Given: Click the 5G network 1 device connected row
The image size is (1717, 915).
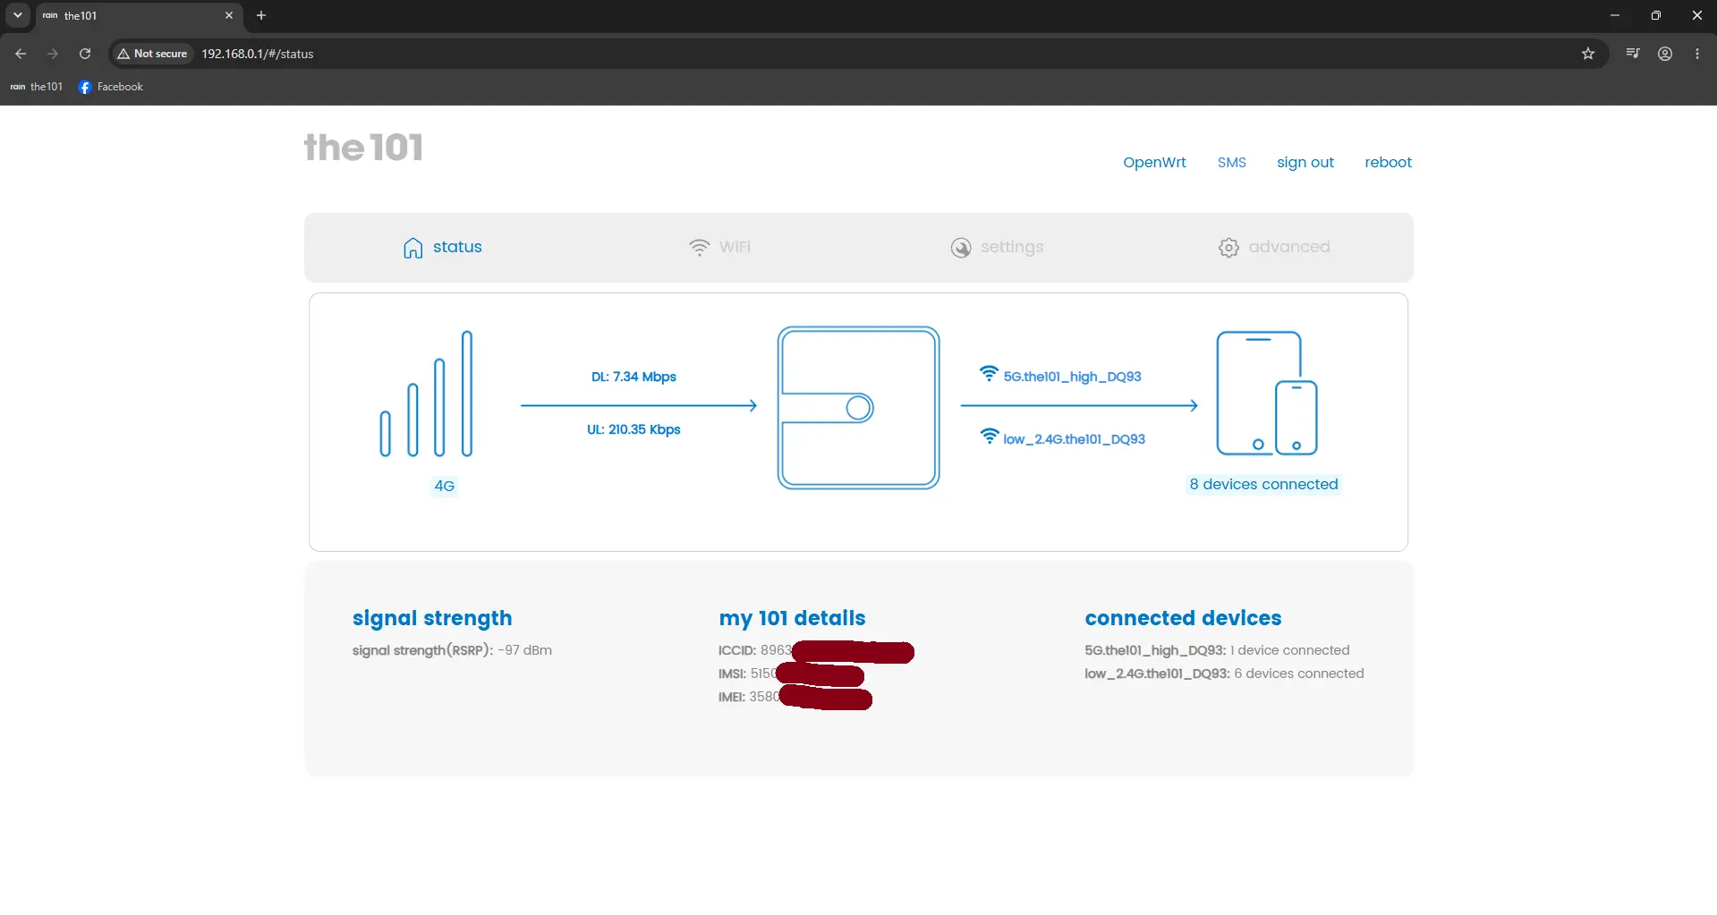Looking at the screenshot, I should point(1217,650).
